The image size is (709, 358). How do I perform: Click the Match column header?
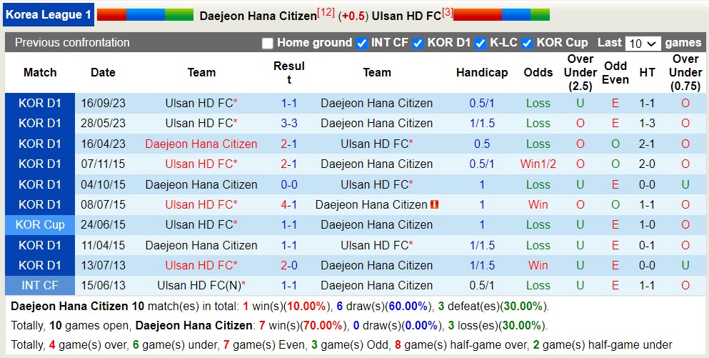pos(40,72)
